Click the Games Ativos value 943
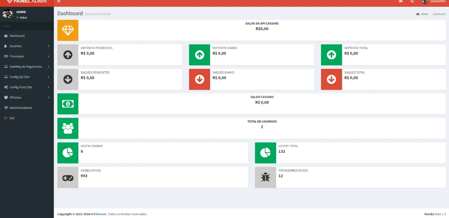The width and height of the screenshot is (449, 218). [x=84, y=176]
